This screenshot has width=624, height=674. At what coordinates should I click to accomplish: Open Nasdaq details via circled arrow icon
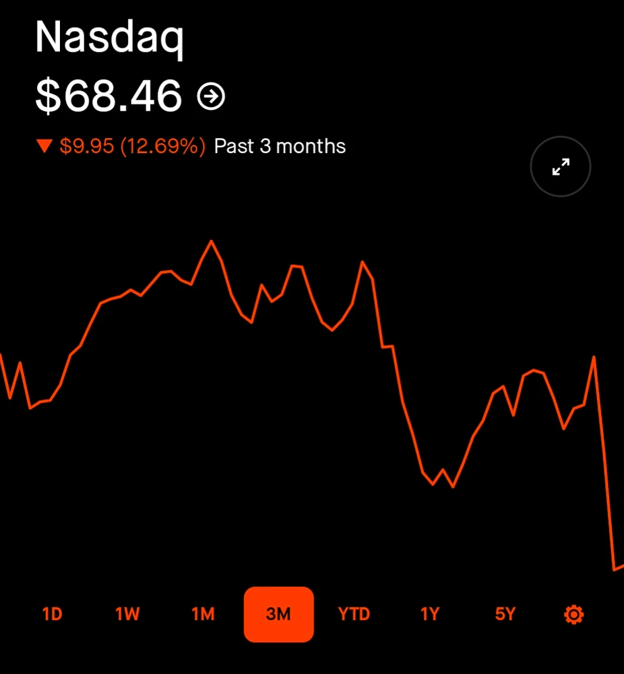click(x=211, y=97)
